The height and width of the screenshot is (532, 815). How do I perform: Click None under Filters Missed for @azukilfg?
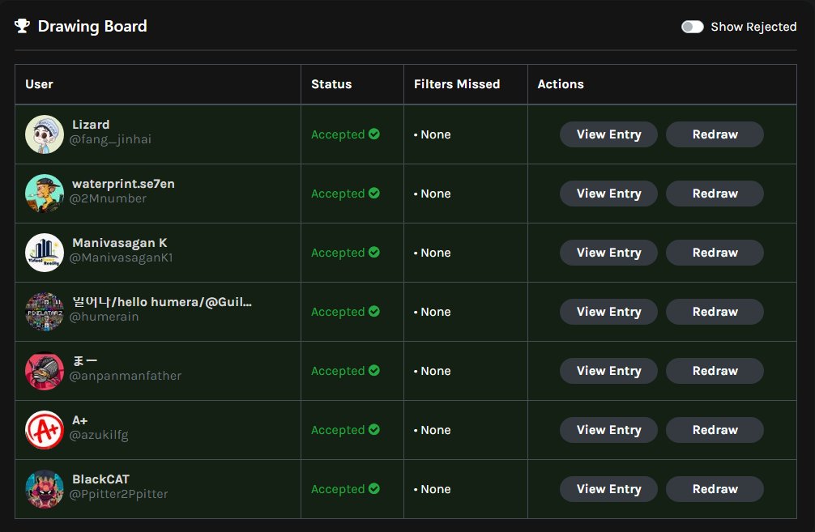coord(436,430)
